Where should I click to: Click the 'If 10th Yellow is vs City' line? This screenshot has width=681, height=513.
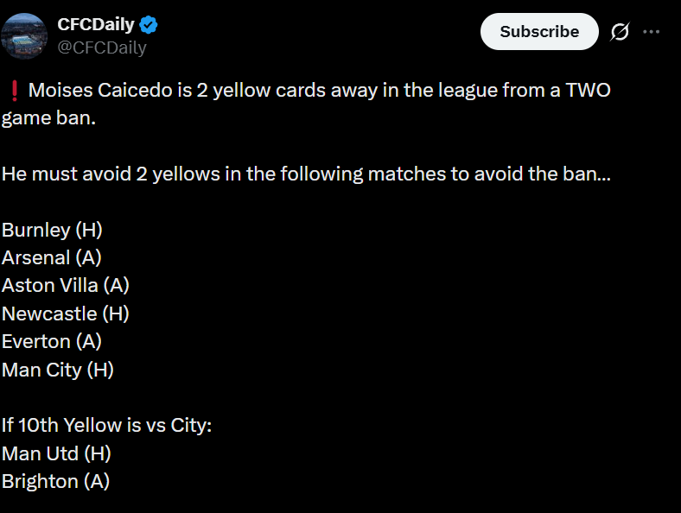[107, 425]
